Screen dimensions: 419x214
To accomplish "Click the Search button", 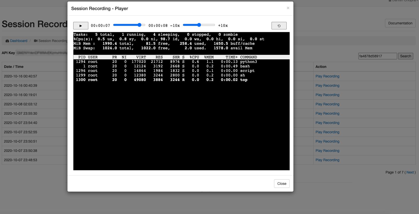I will tap(405, 56).
